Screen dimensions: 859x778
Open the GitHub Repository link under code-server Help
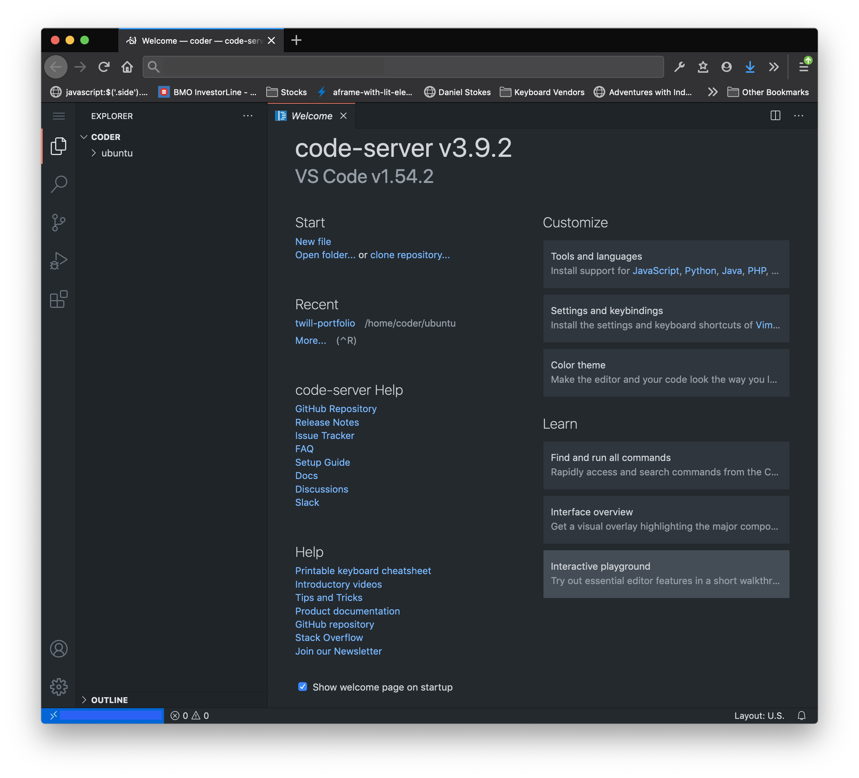336,408
